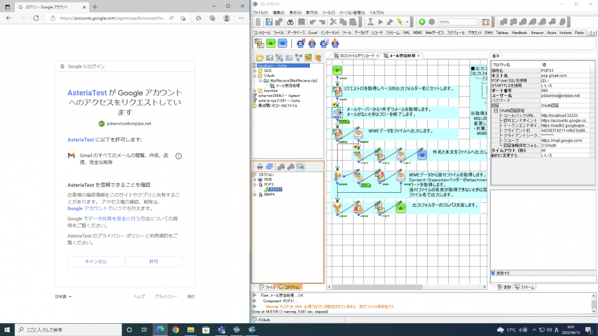This screenshot has height=336, width=598.
Task: Open Chrome from the taskbar
Action: pos(176,330)
